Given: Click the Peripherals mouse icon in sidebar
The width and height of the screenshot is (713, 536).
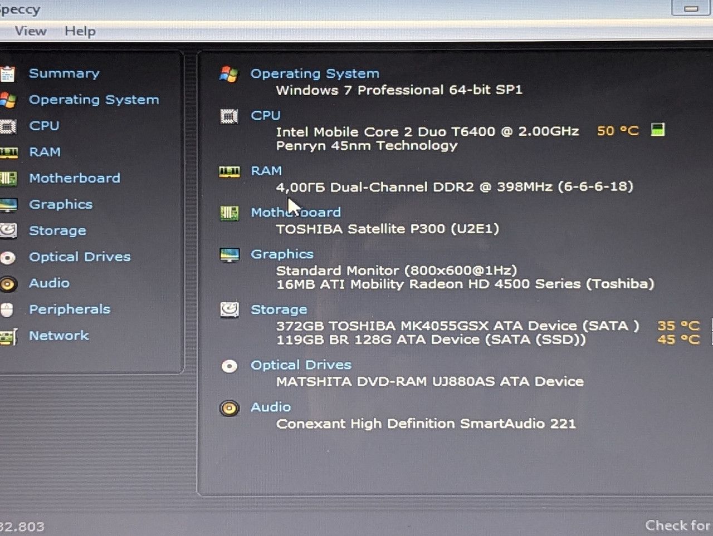Looking at the screenshot, I should [7, 309].
